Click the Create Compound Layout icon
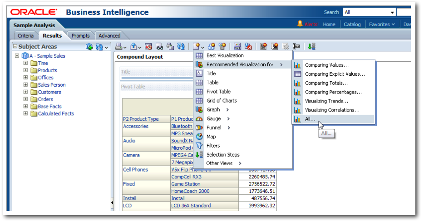 (x=263, y=46)
